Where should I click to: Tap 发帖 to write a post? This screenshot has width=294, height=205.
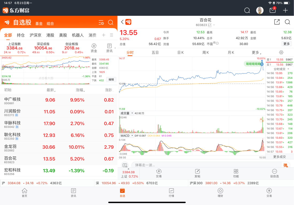pos(198,173)
